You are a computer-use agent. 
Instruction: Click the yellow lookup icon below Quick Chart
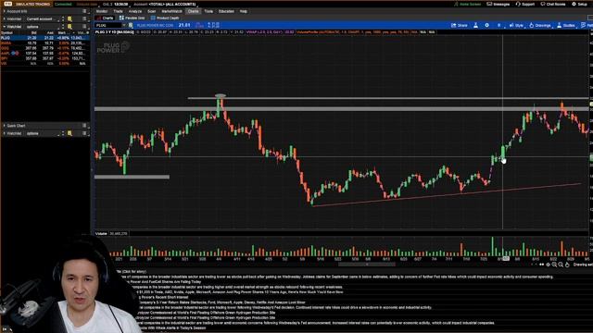69,133
